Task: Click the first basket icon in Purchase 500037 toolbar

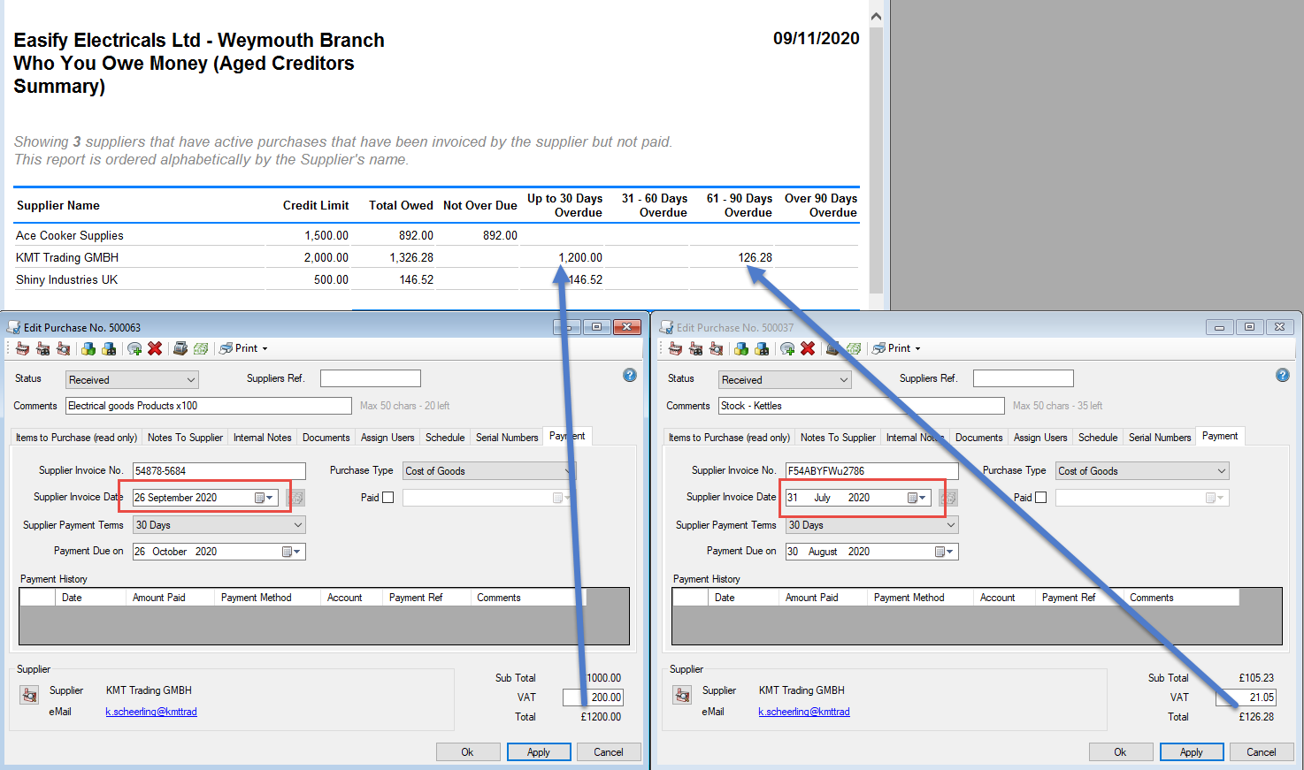Action: (x=676, y=348)
